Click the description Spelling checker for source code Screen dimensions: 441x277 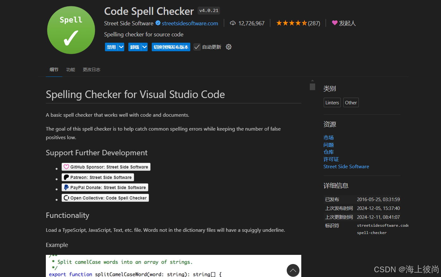click(x=144, y=34)
